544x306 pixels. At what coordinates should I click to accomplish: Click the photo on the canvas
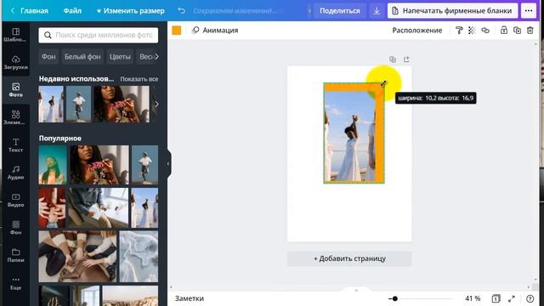pyautogui.click(x=350, y=136)
